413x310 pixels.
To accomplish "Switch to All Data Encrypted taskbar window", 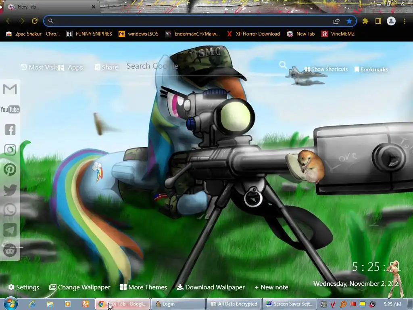I will 234,304.
